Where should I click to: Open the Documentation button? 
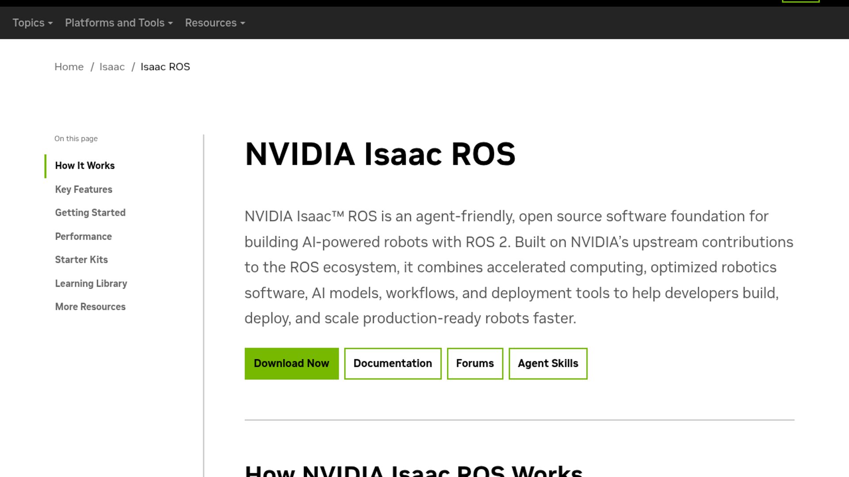click(x=393, y=363)
